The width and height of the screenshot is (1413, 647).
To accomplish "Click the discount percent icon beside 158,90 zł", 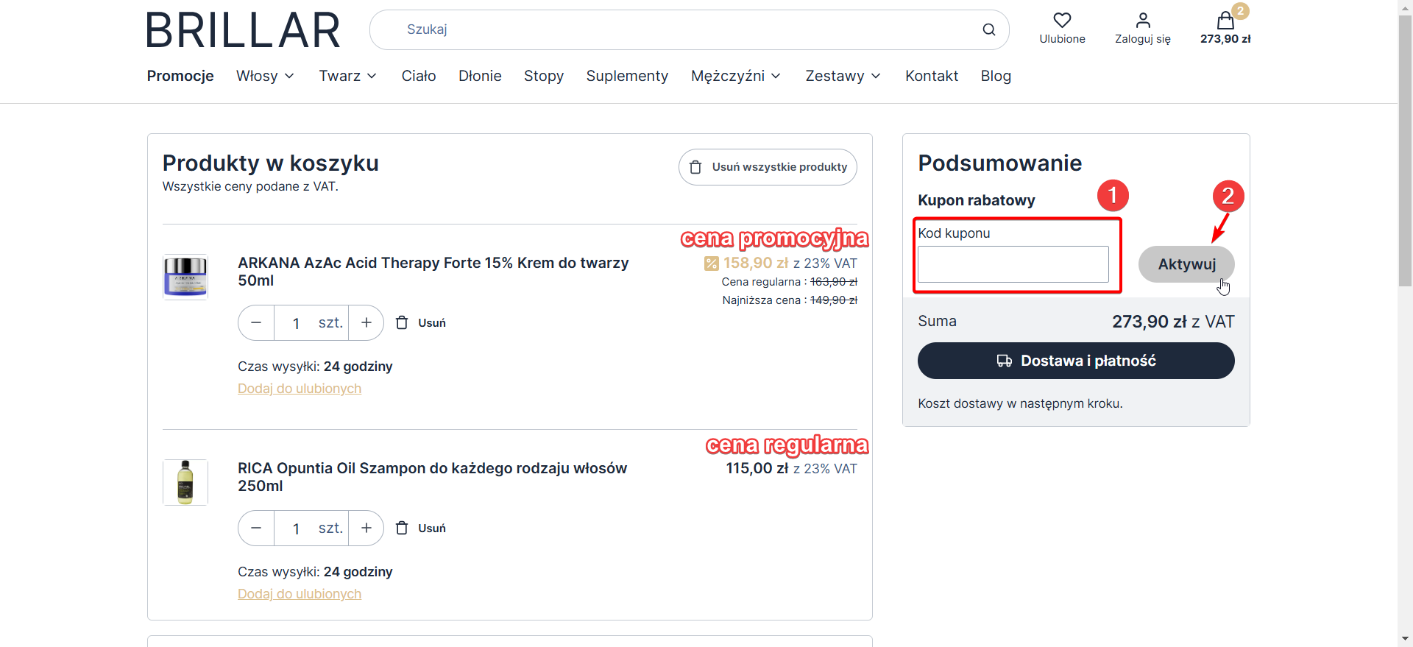I will point(711,264).
